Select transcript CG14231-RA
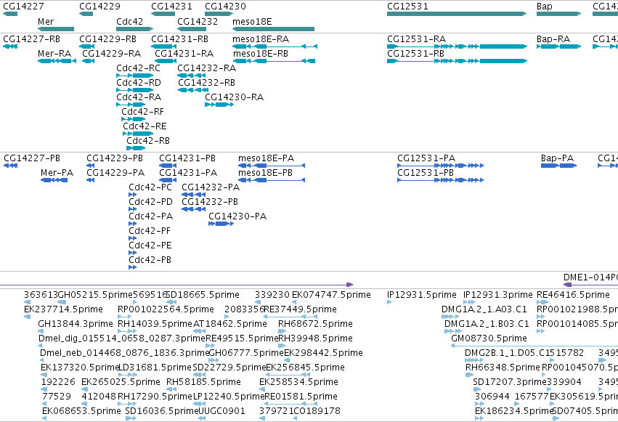The image size is (618, 422). (184, 54)
